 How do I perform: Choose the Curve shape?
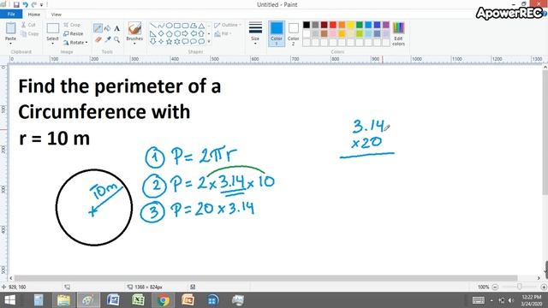161,26
